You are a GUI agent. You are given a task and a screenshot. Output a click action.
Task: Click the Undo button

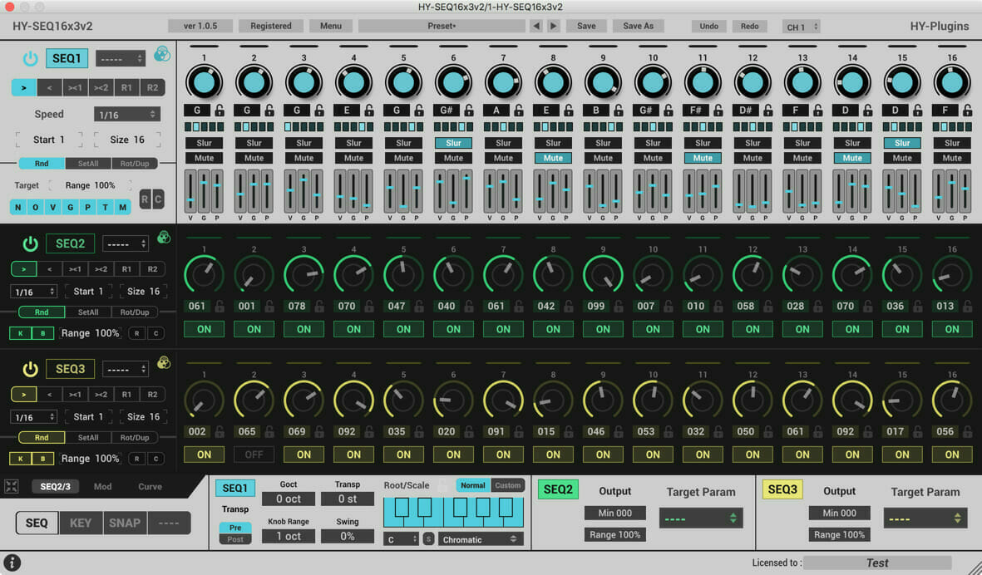coord(709,26)
